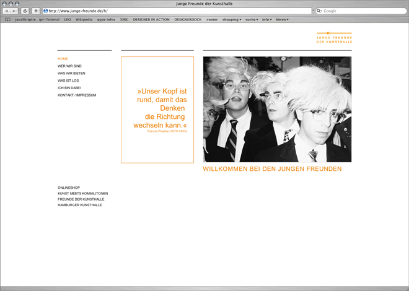This screenshot has height=291, width=409.
Task: Click the site globe icon in address bar
Action: tap(46, 11)
